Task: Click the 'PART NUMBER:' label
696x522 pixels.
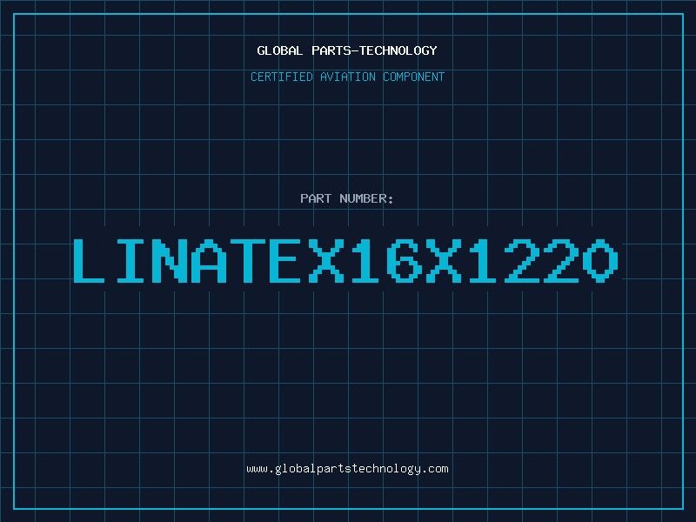Action: tap(347, 198)
